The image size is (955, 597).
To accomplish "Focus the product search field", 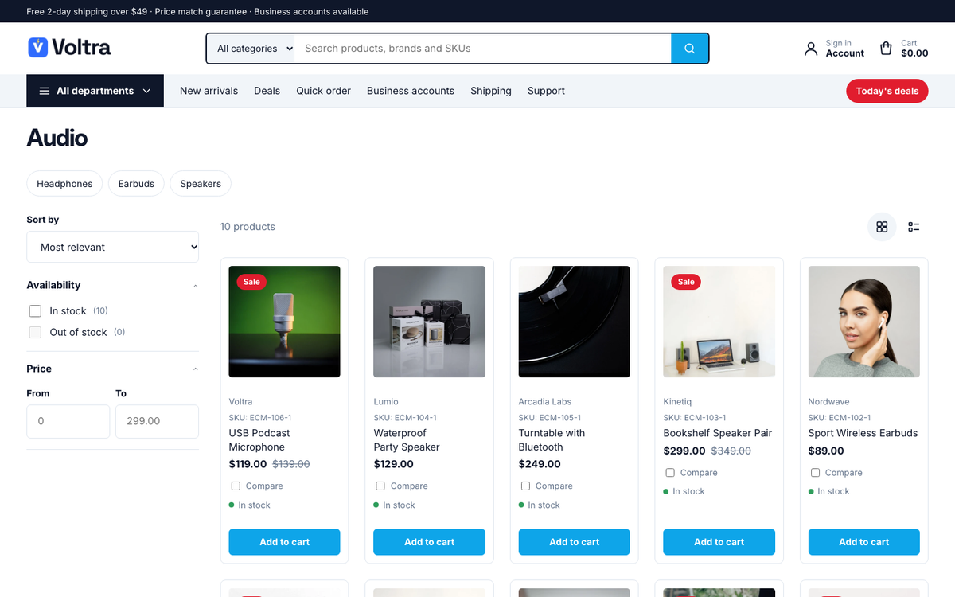I will coord(483,49).
